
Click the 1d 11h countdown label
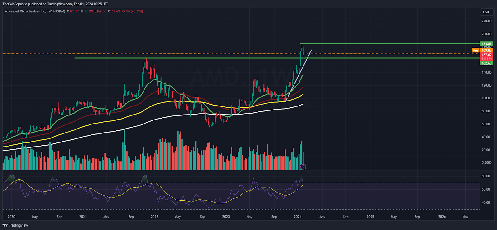486,59
